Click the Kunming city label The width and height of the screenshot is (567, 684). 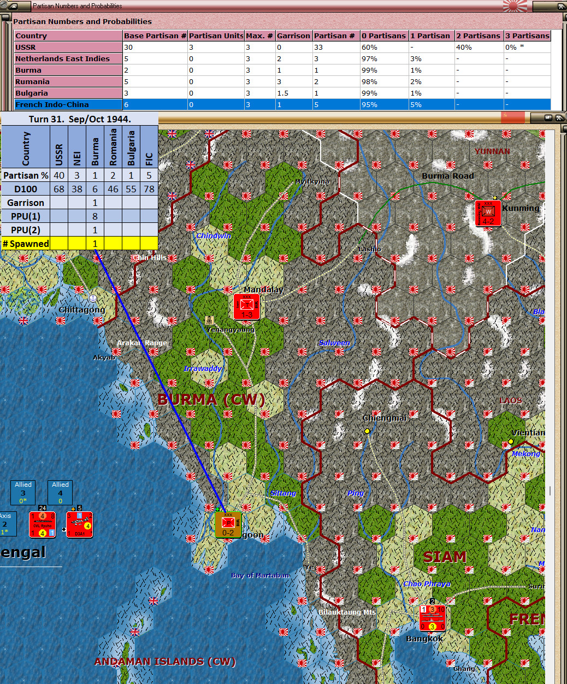(x=521, y=208)
